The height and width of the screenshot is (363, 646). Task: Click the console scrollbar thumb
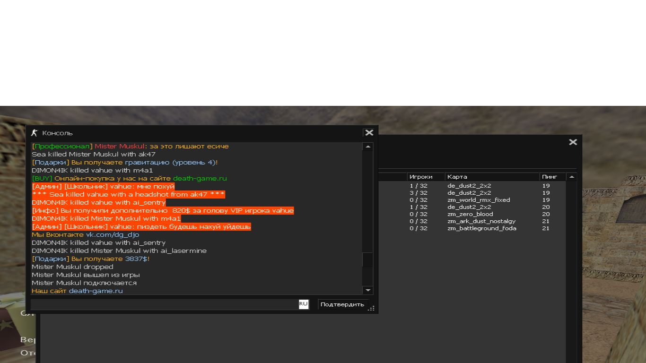[367, 260]
